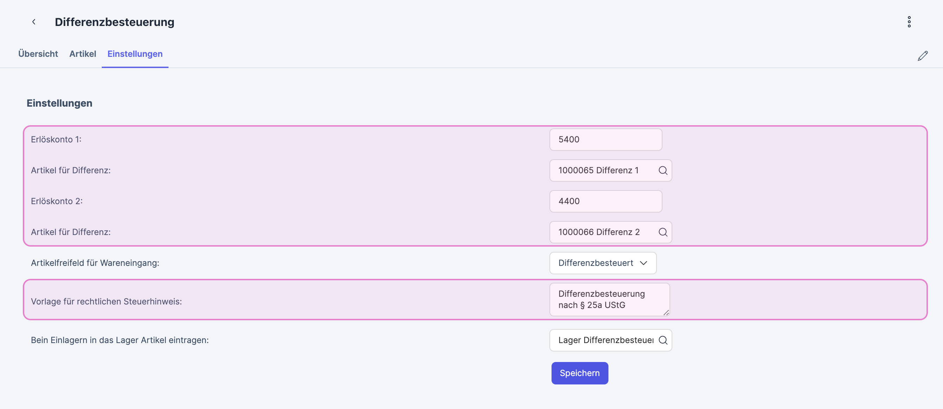The width and height of the screenshot is (943, 409).
Task: Click the Artikelfreifeld für Wareneingang label
Action: [95, 263]
